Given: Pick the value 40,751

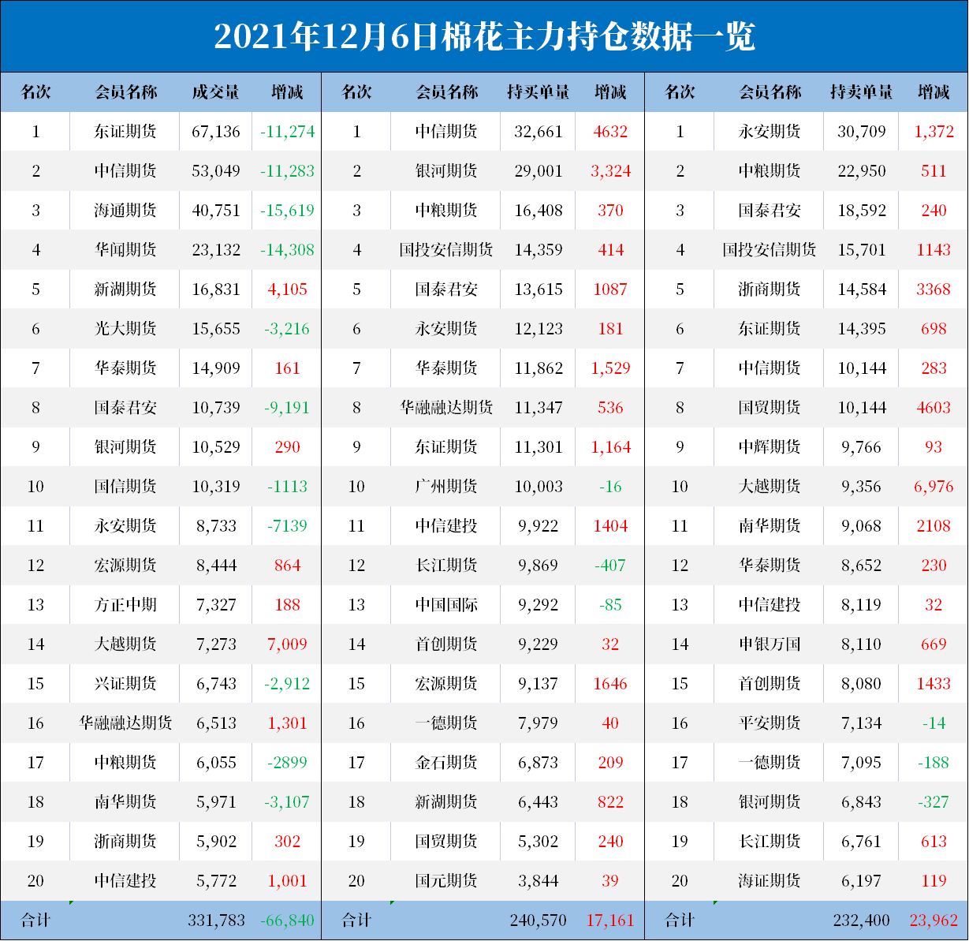Looking at the screenshot, I should click(216, 211).
